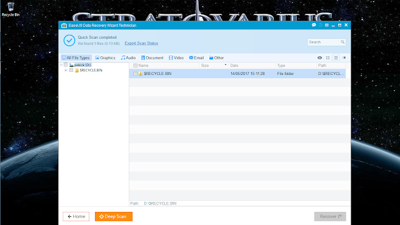Click the $RECYCLE.BIN folder icon in tree

tap(77, 70)
